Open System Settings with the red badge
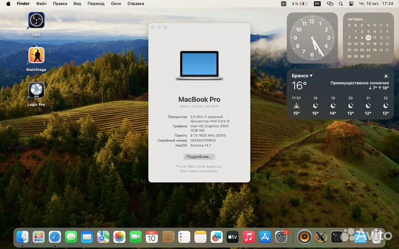 tap(281, 237)
